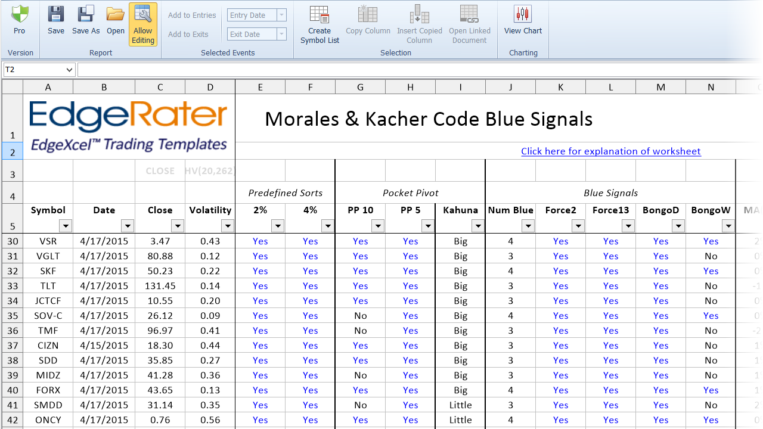Click Num Blue value in SKF row
Screen dimensions: 763x429
(x=511, y=271)
